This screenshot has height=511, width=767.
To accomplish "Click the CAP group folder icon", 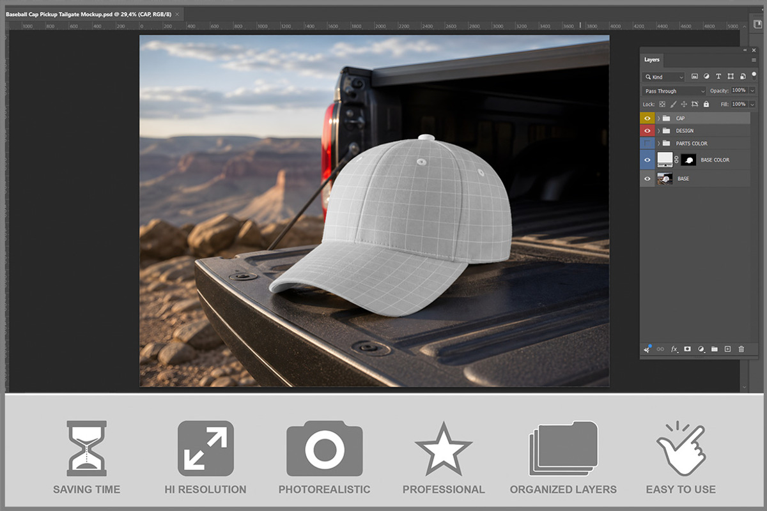I will [667, 118].
